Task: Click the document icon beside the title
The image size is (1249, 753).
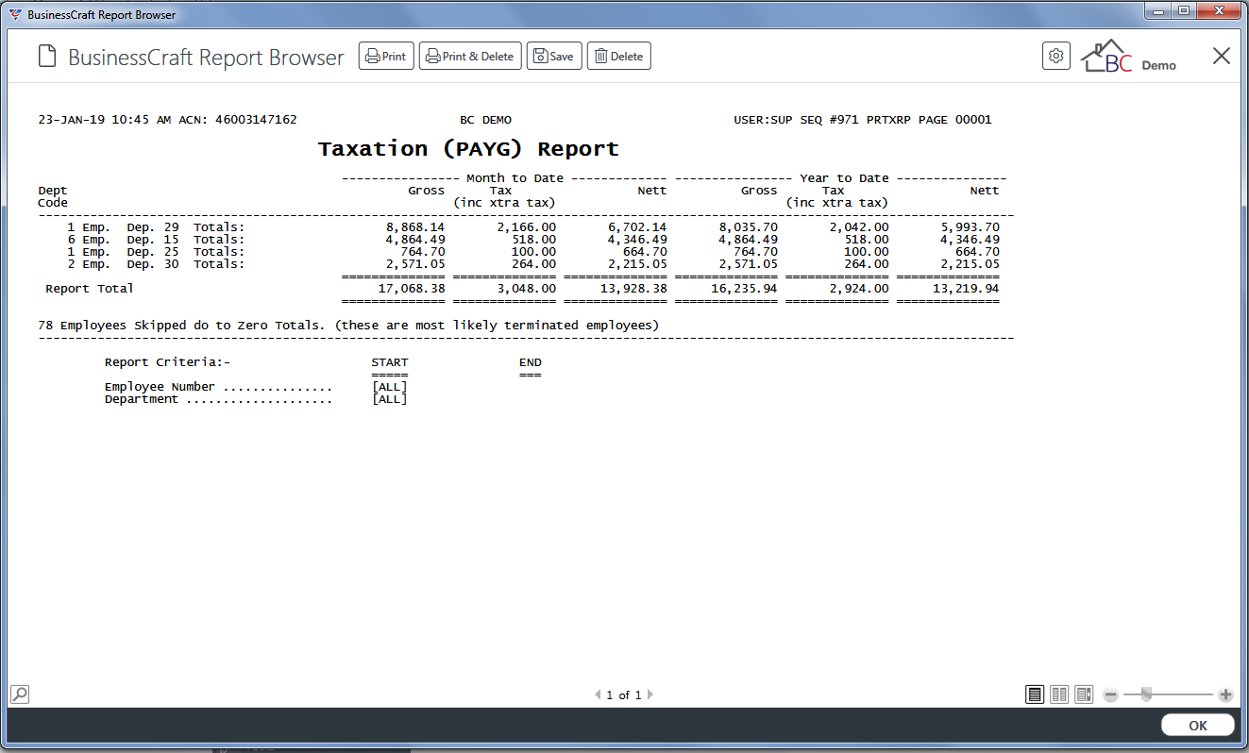Action: 47,57
